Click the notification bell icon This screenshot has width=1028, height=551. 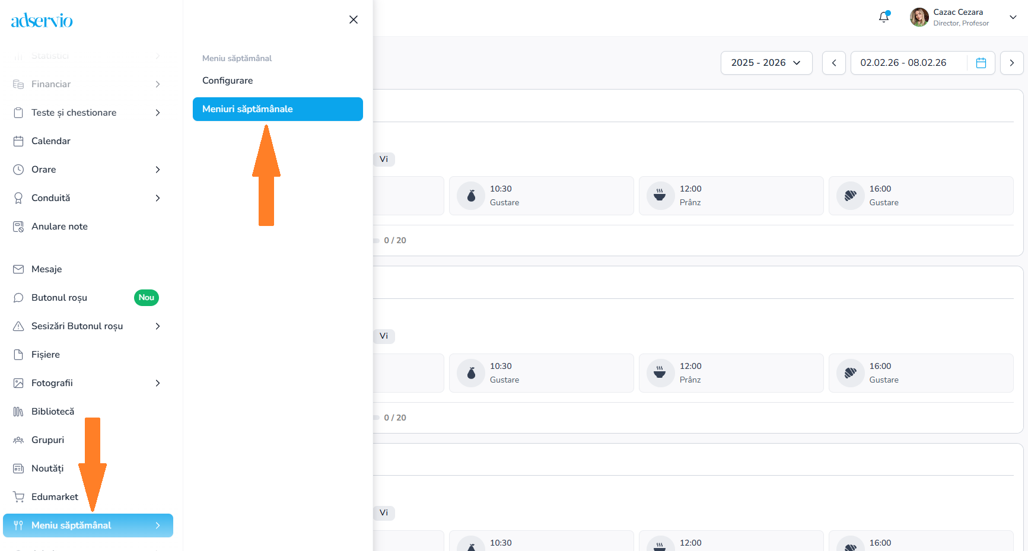click(883, 17)
